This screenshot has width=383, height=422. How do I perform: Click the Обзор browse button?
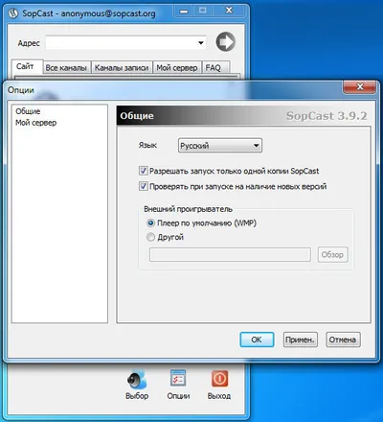332,254
